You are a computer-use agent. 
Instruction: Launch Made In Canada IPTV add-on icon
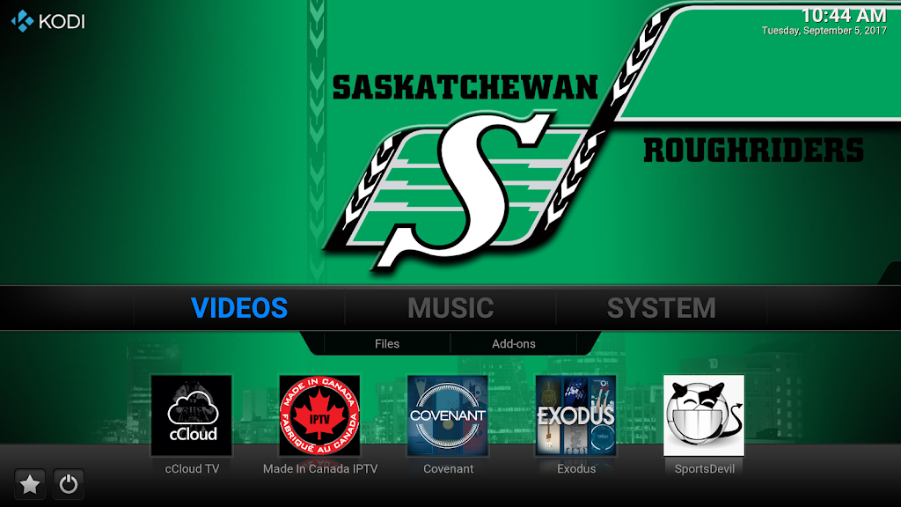tap(319, 415)
